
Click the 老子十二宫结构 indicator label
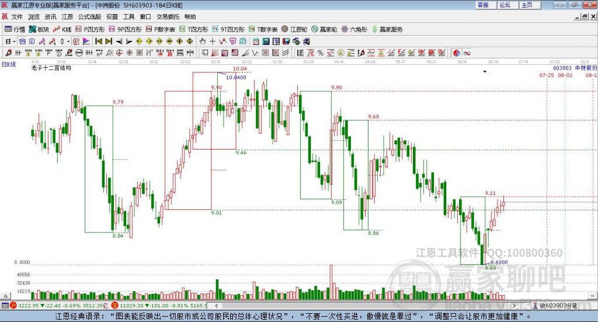(x=51, y=68)
